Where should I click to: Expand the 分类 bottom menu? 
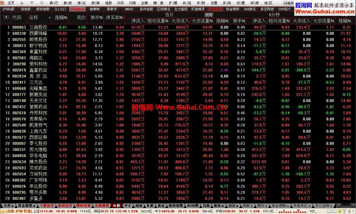[x=8, y=206]
